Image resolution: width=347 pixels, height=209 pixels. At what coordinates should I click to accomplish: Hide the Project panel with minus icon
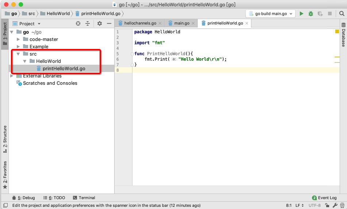click(109, 23)
